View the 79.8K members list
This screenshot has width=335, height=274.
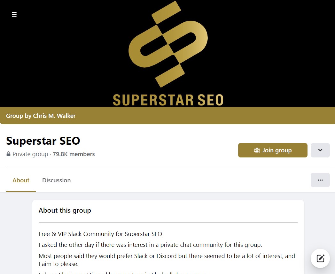pyautogui.click(x=74, y=154)
